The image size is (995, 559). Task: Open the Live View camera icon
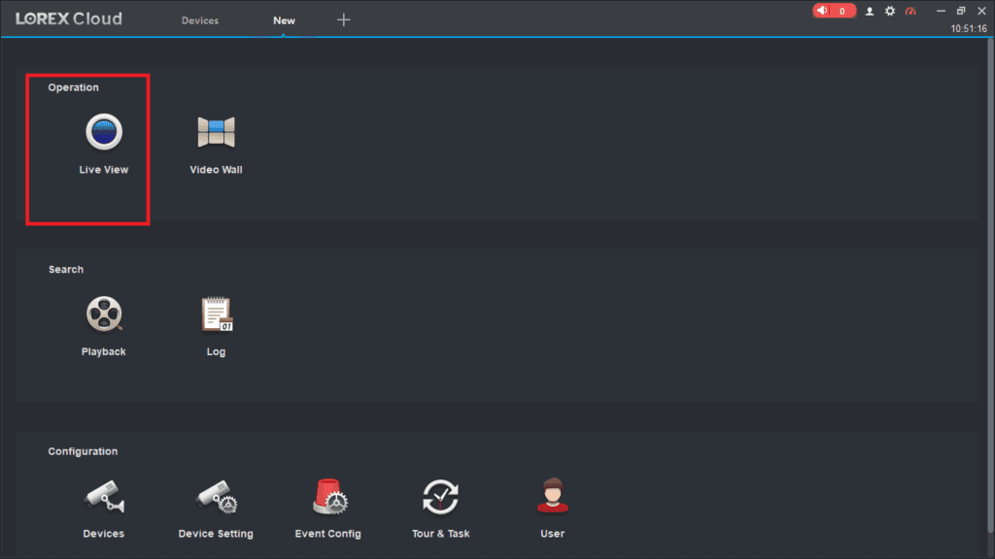pos(104,132)
